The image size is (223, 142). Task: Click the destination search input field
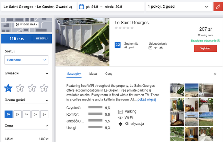click(39, 7)
